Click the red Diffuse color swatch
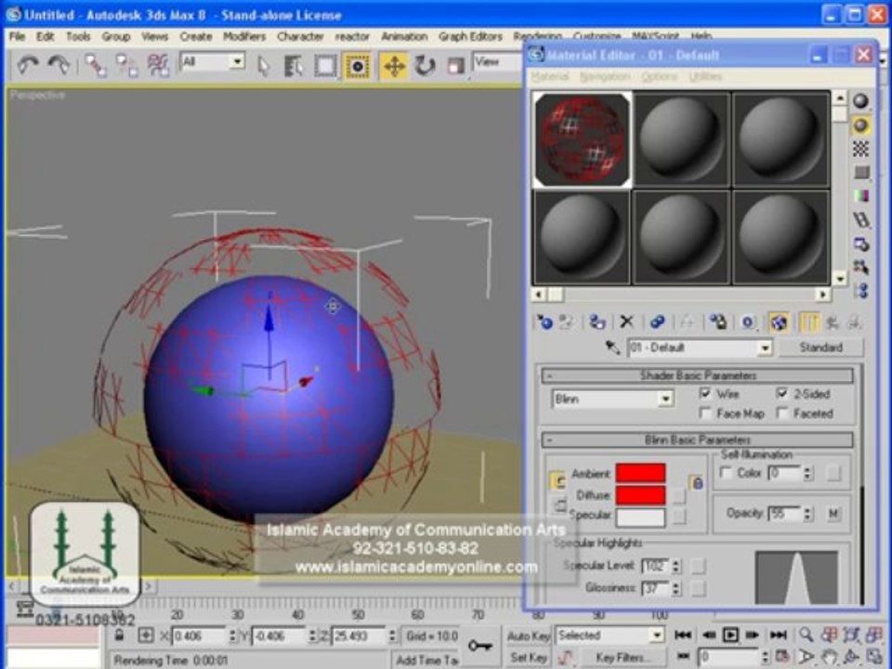892x669 pixels. 640,494
